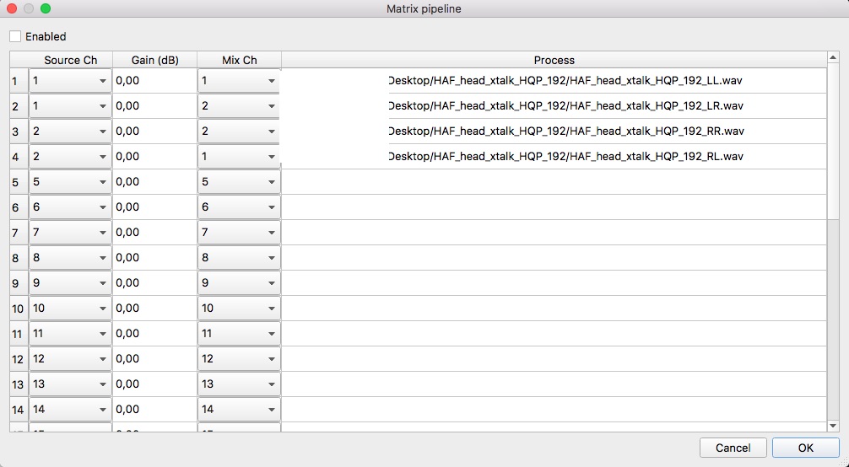
Task: Open Source Ch dropdown in row 1
Action: pos(70,81)
